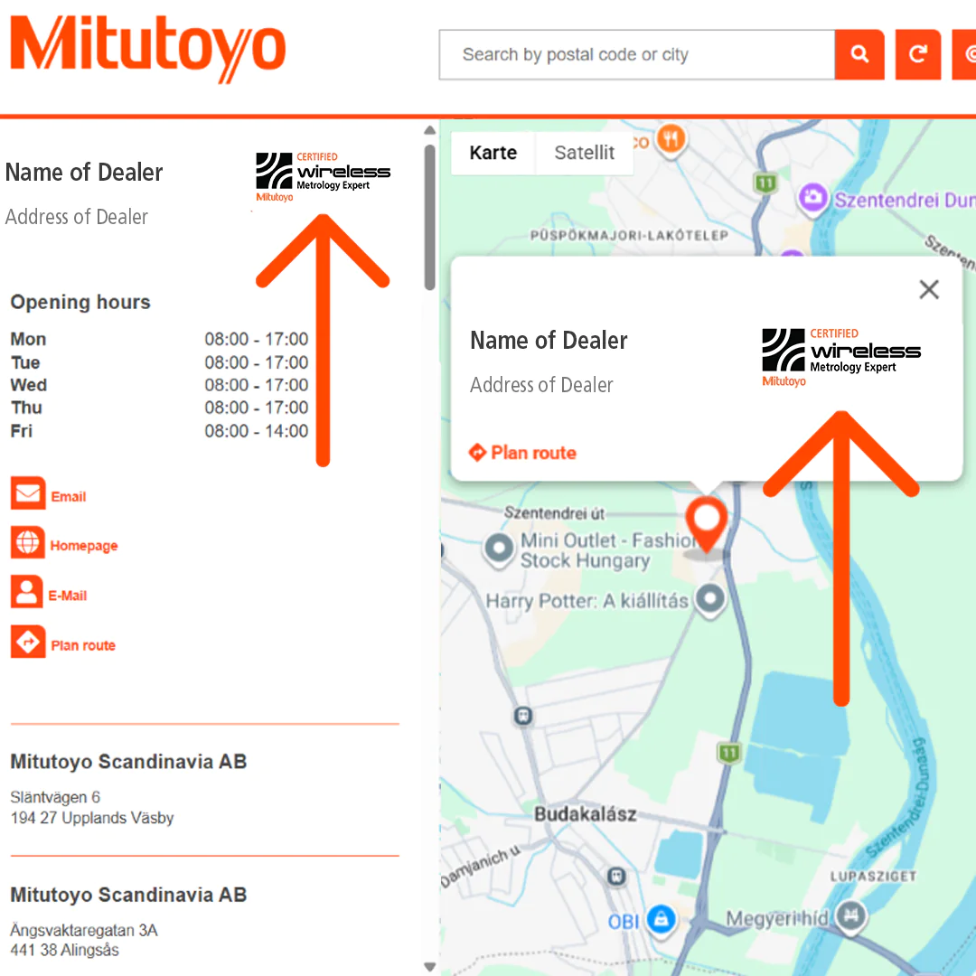The height and width of the screenshot is (976, 976).
Task: Click the OBI shopping marker on map
Action: point(662,920)
